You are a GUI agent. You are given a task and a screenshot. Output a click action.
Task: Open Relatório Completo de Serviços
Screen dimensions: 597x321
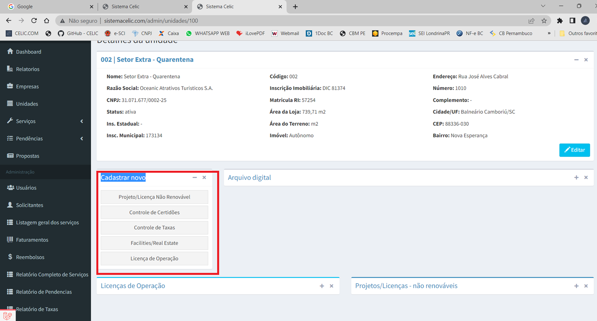52,274
